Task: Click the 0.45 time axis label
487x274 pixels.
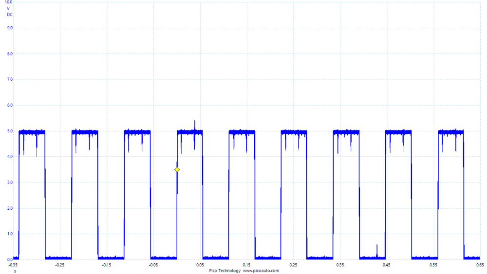Action: [x=387, y=265]
